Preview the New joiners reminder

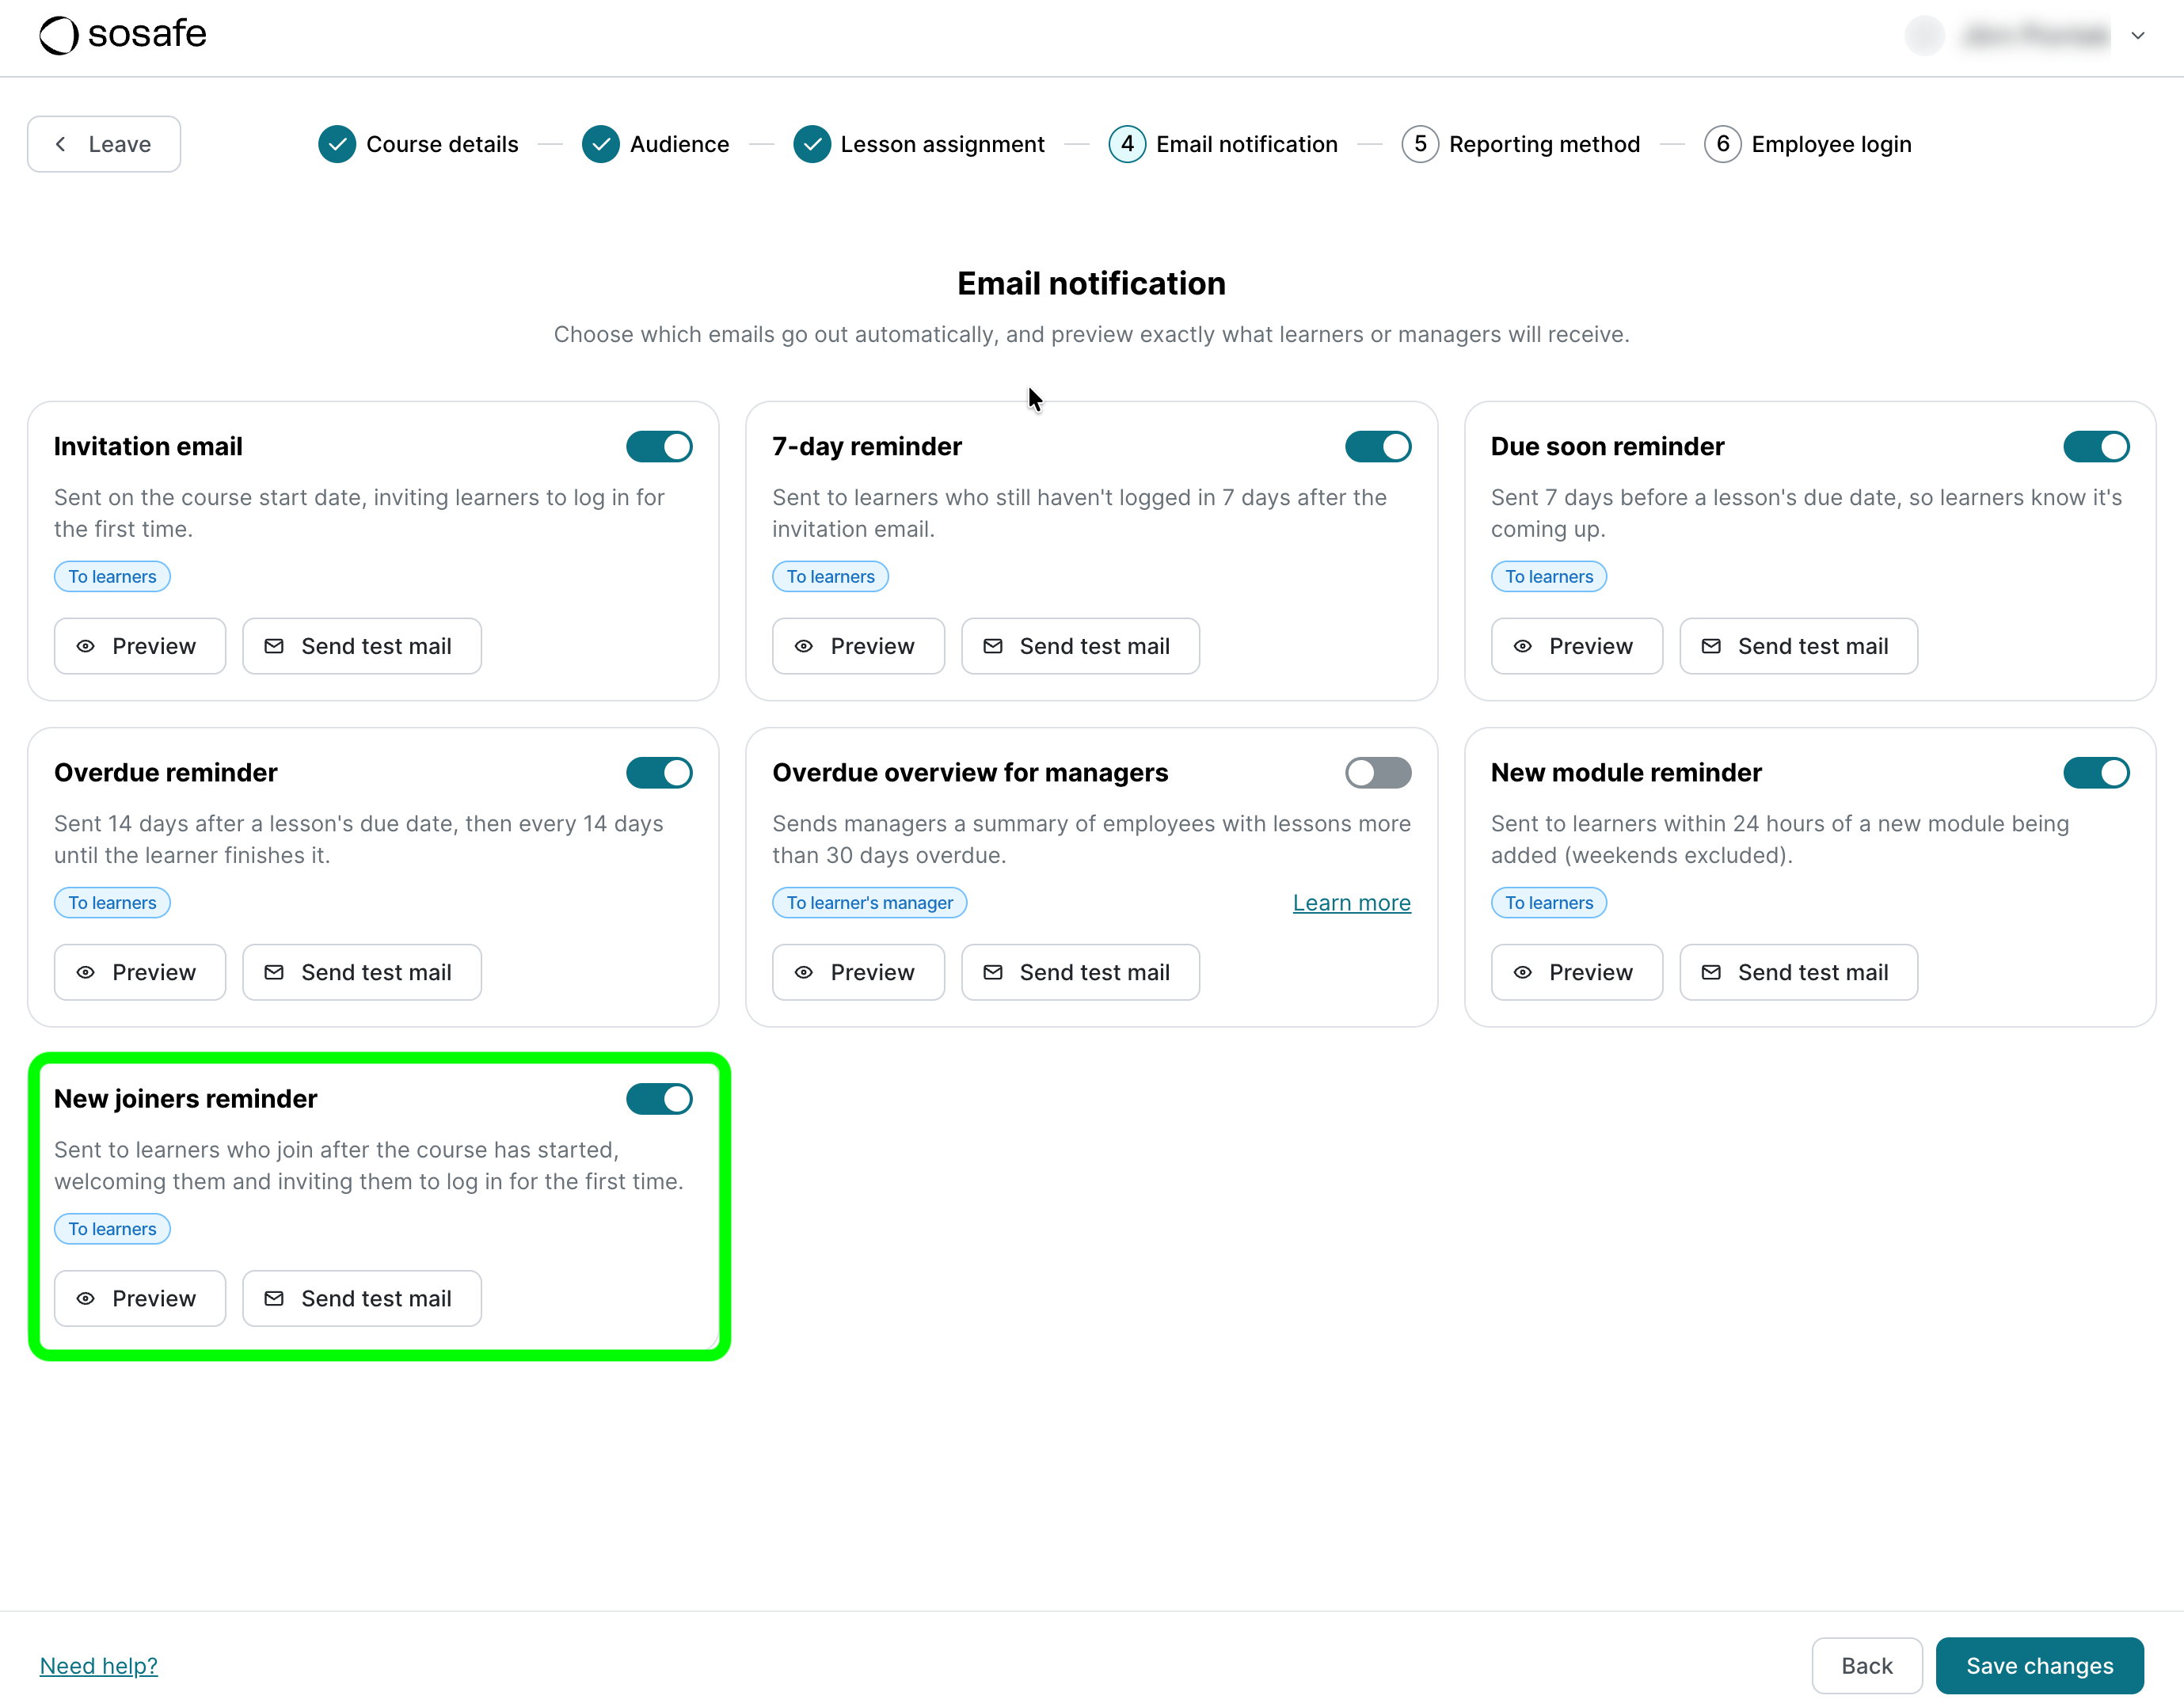140,1298
